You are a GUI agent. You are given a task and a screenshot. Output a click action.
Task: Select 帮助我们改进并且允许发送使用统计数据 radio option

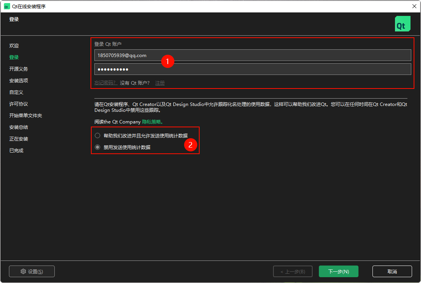coord(97,135)
